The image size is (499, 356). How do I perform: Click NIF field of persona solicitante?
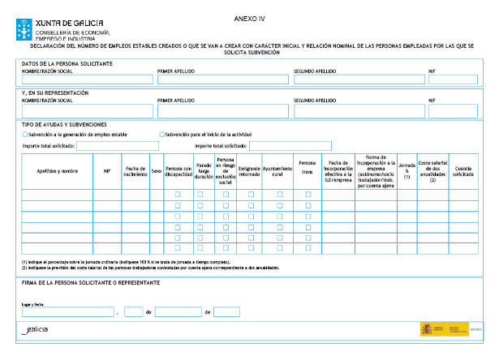454,79
